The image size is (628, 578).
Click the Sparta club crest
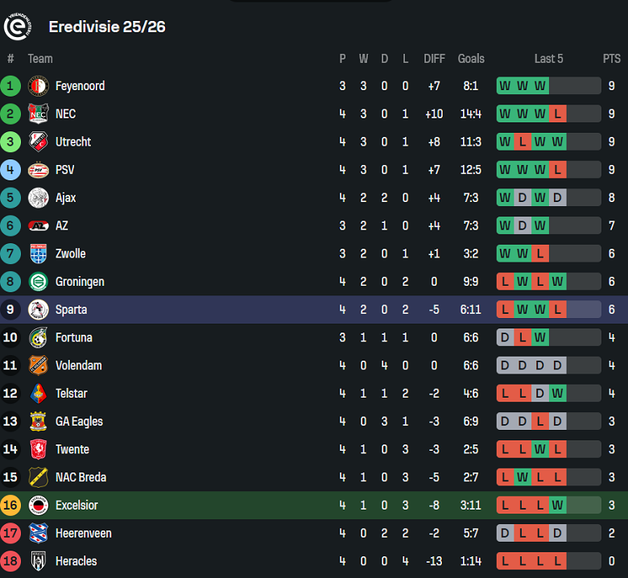tap(38, 310)
